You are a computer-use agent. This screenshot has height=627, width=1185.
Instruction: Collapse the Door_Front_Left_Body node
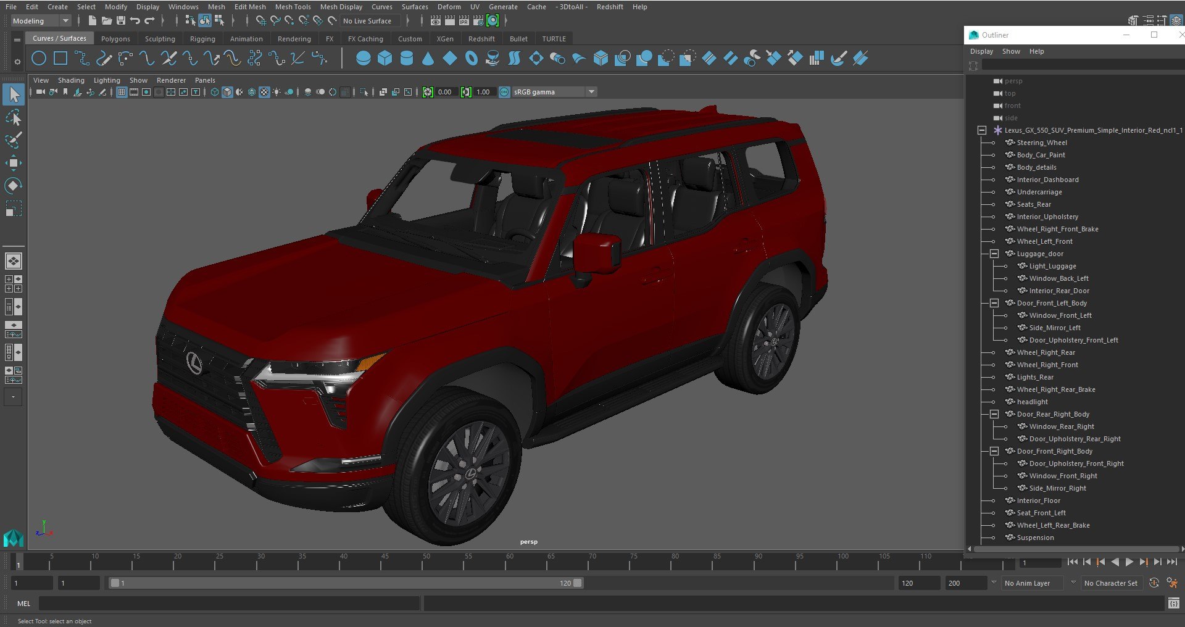pos(994,303)
